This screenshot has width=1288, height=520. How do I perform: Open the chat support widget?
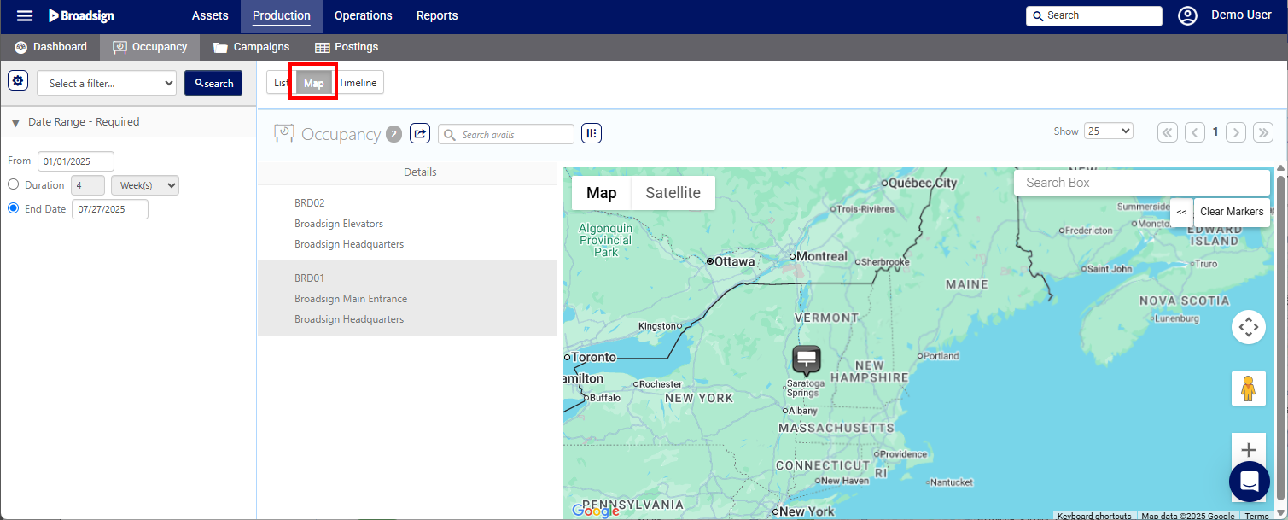click(1250, 482)
